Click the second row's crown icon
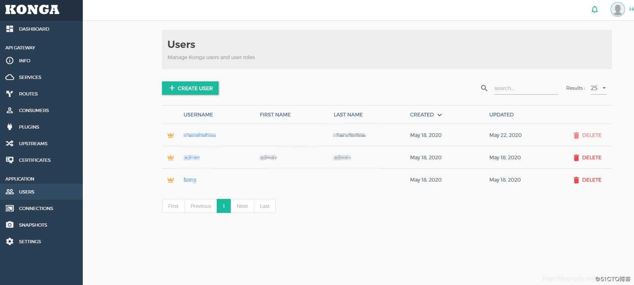 click(x=171, y=157)
